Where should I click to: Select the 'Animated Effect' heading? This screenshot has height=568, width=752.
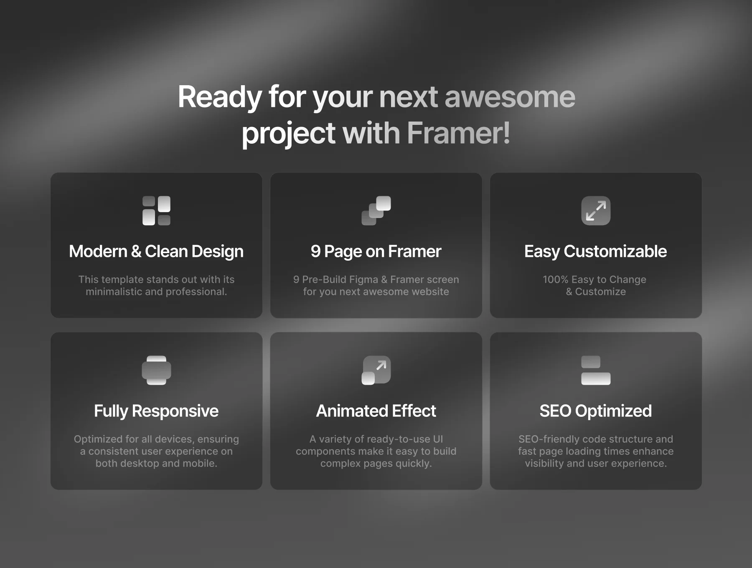tap(376, 411)
